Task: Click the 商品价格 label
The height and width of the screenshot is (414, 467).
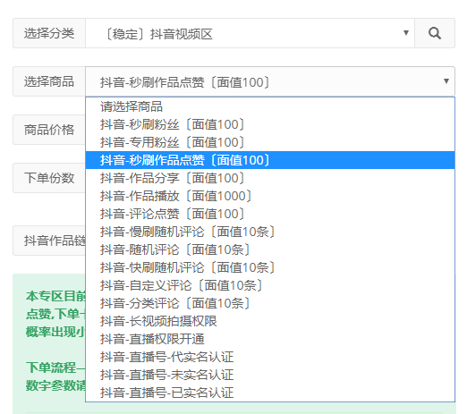Action: (49, 130)
